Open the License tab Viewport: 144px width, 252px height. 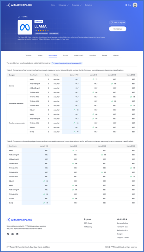[x=116, y=55]
